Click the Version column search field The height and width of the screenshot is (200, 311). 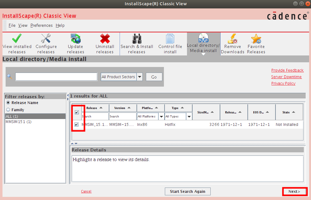(123, 117)
